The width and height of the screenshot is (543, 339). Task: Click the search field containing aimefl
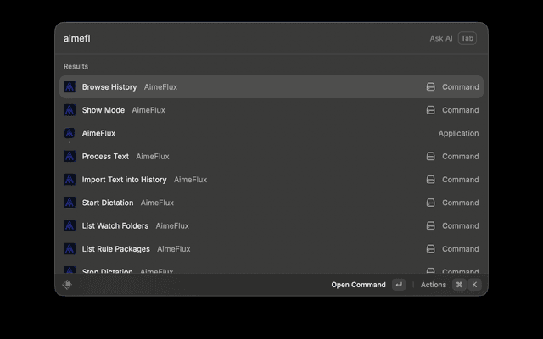(x=243, y=38)
